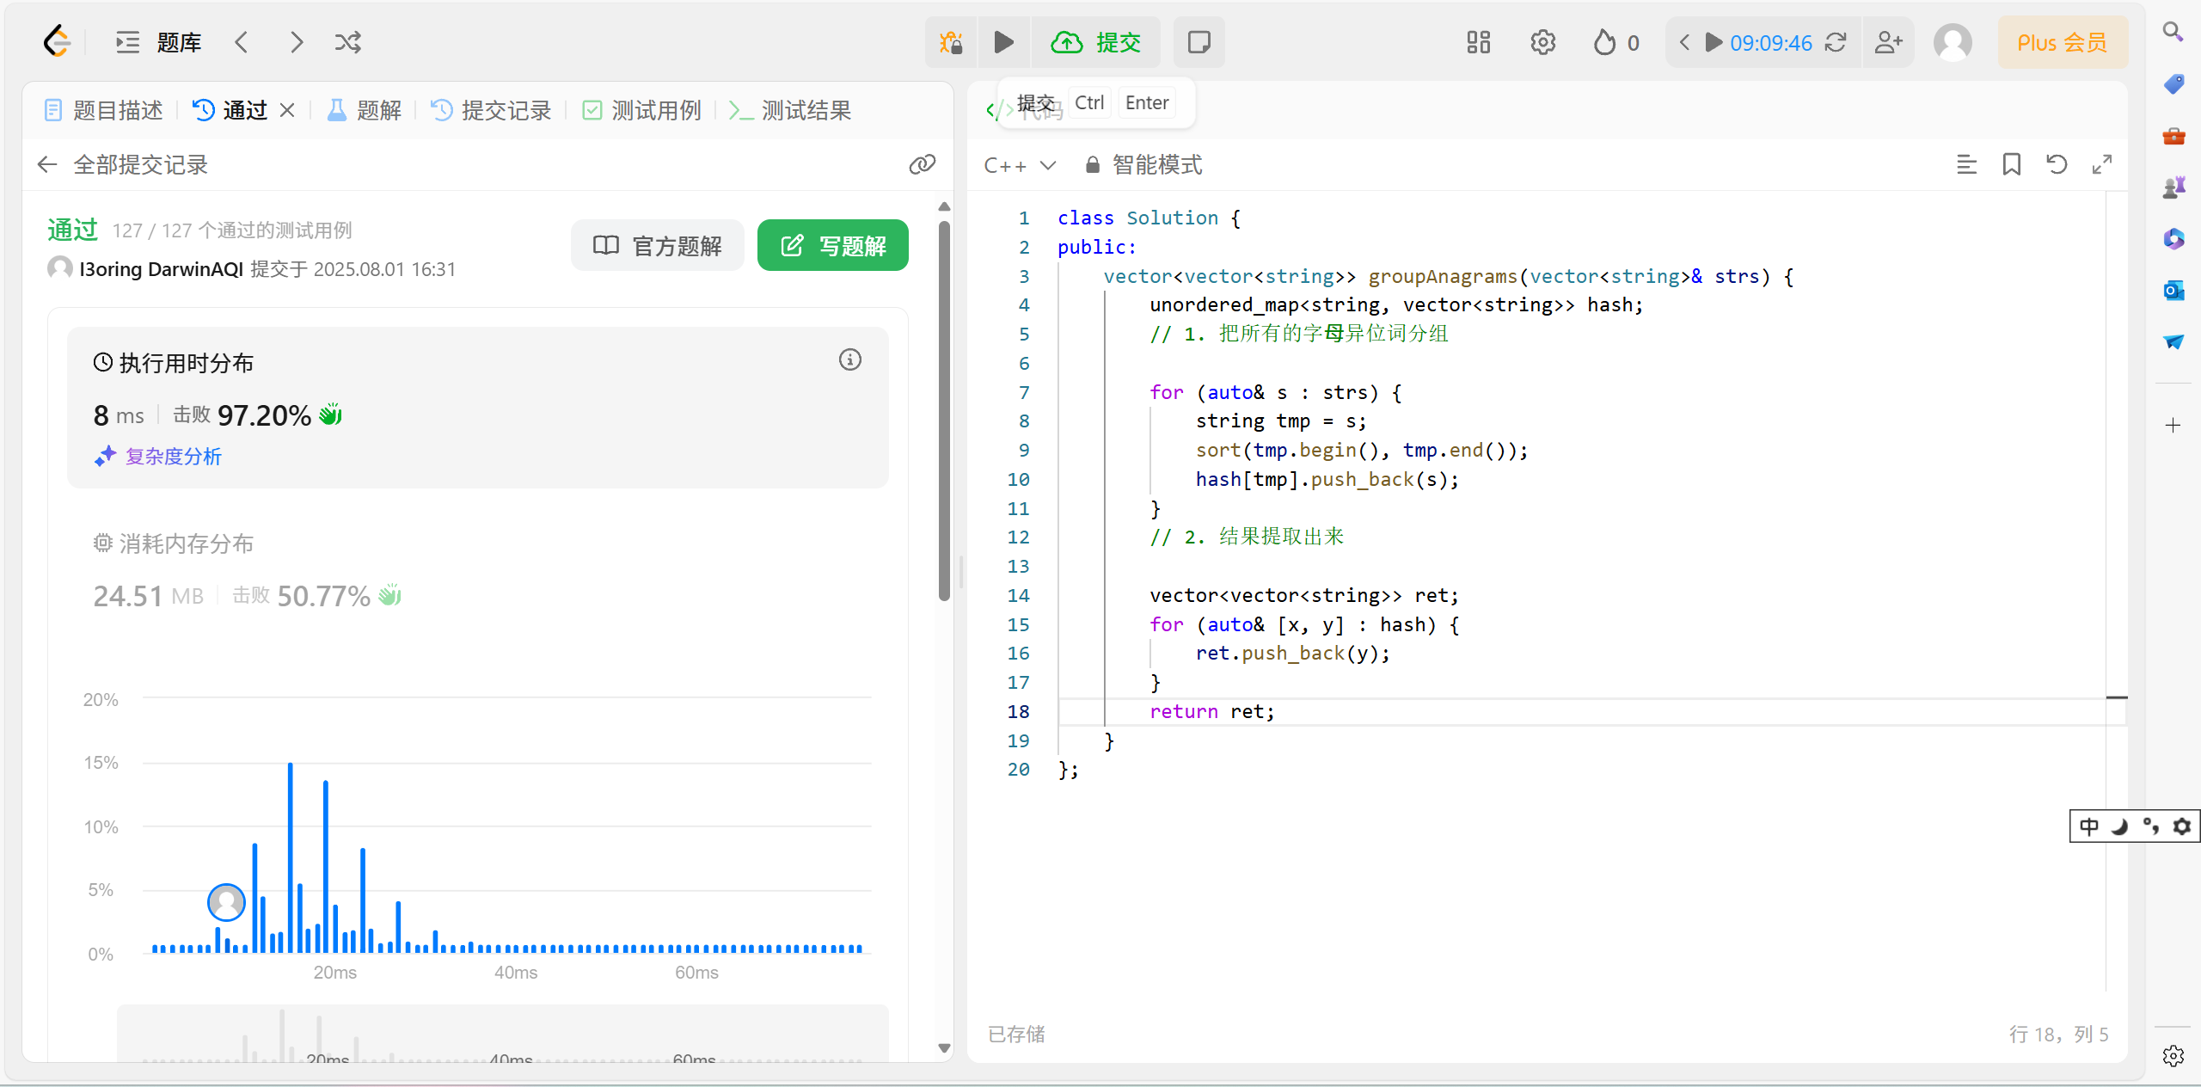Open the layout grid icon
The image size is (2201, 1087).
tap(1479, 42)
